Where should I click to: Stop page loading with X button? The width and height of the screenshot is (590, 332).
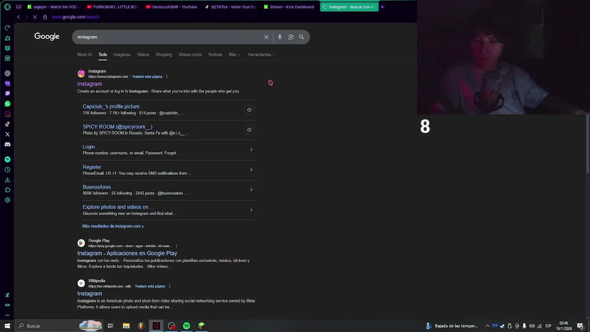35,17
